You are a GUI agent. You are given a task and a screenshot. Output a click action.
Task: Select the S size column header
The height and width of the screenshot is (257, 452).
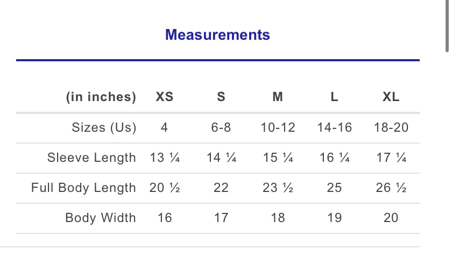(221, 97)
